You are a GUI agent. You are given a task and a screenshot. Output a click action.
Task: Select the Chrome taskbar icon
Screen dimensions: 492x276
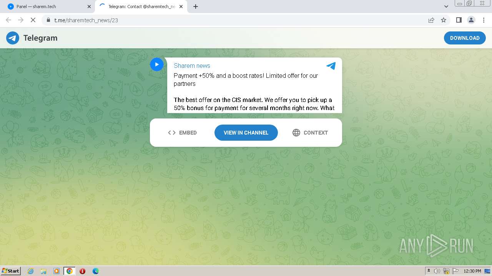(69, 271)
